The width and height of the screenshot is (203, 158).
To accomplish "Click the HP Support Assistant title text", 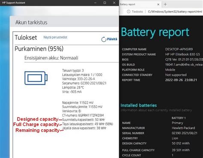I will pos(14,3).
